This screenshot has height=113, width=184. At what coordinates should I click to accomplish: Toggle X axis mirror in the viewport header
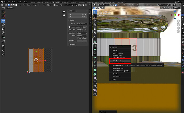coord(164,8)
